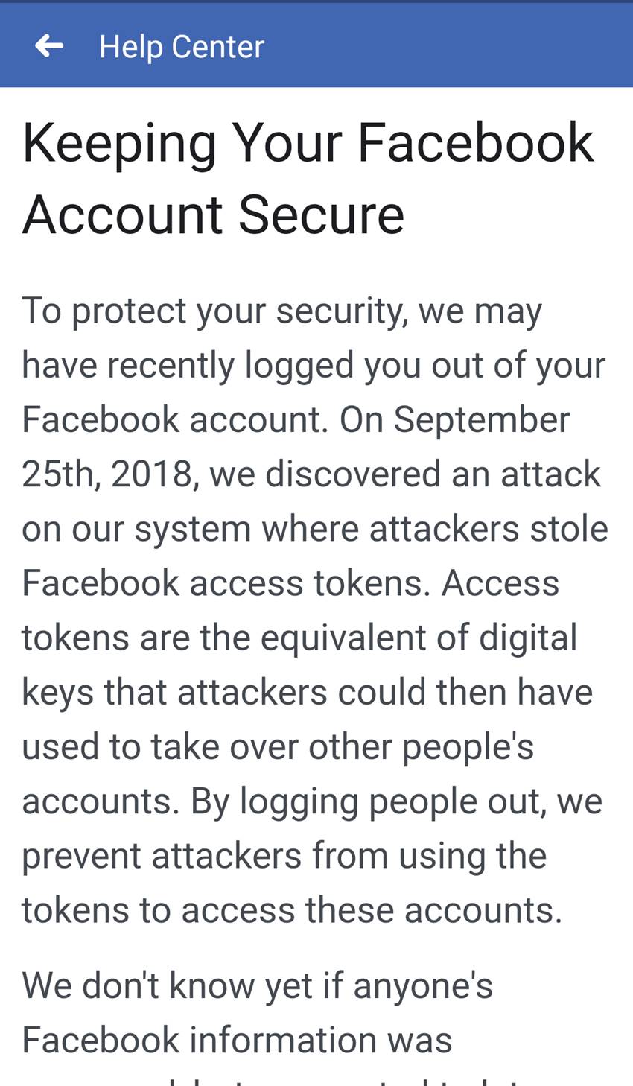
Task: Click the text 'tokens to access these accounts.'
Action: tap(292, 910)
